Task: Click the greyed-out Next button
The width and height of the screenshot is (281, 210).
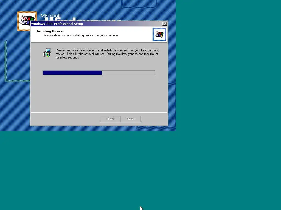Action: tap(131, 119)
